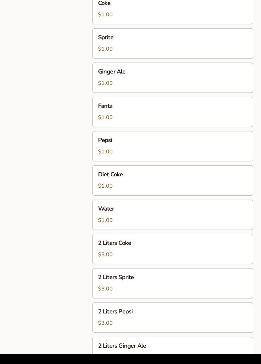Add the Fanta drink item
This screenshot has height=364, width=261.
tap(173, 112)
